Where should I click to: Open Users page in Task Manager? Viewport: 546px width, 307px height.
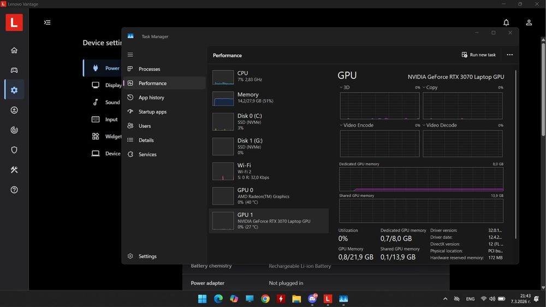164,126
